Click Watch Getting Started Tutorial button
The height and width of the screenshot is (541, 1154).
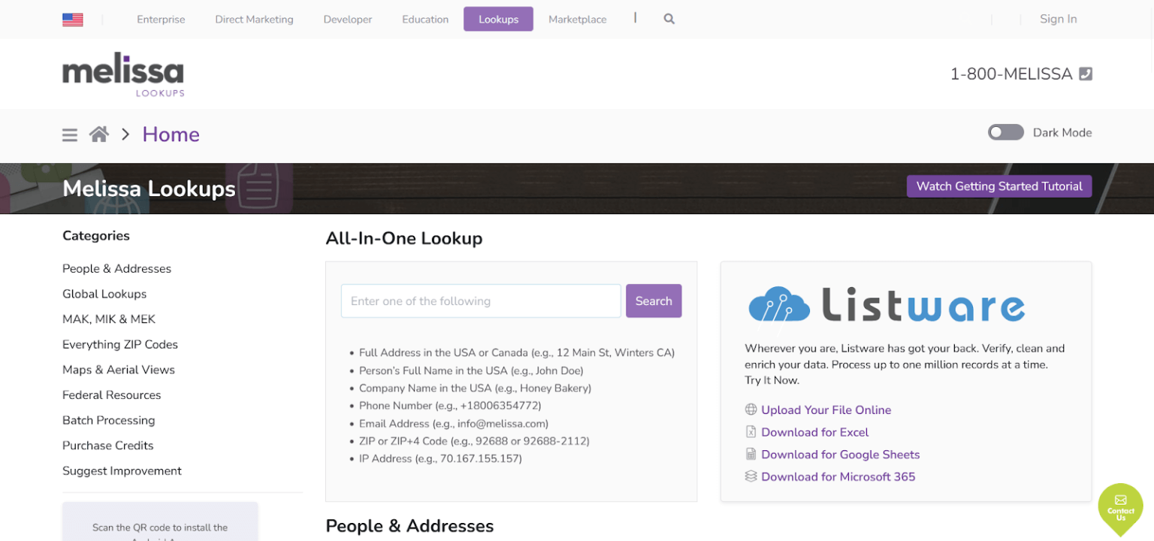(x=999, y=186)
